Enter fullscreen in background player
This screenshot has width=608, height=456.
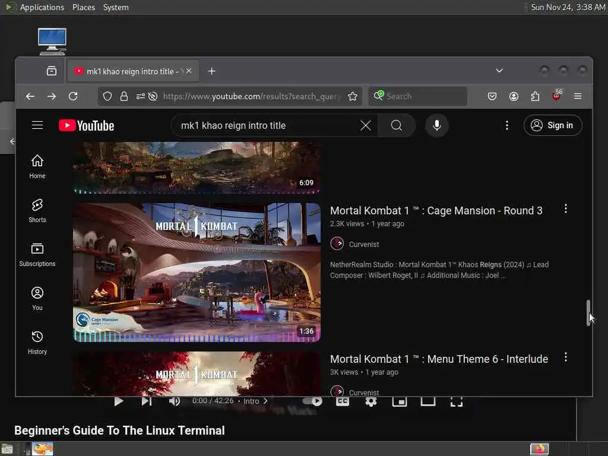[x=457, y=401]
